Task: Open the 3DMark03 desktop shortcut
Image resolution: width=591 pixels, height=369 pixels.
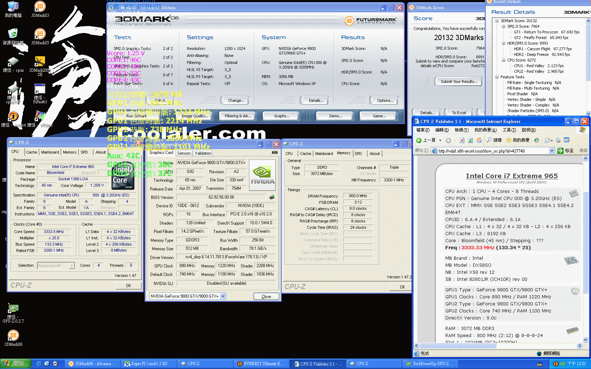Action: click(40, 9)
